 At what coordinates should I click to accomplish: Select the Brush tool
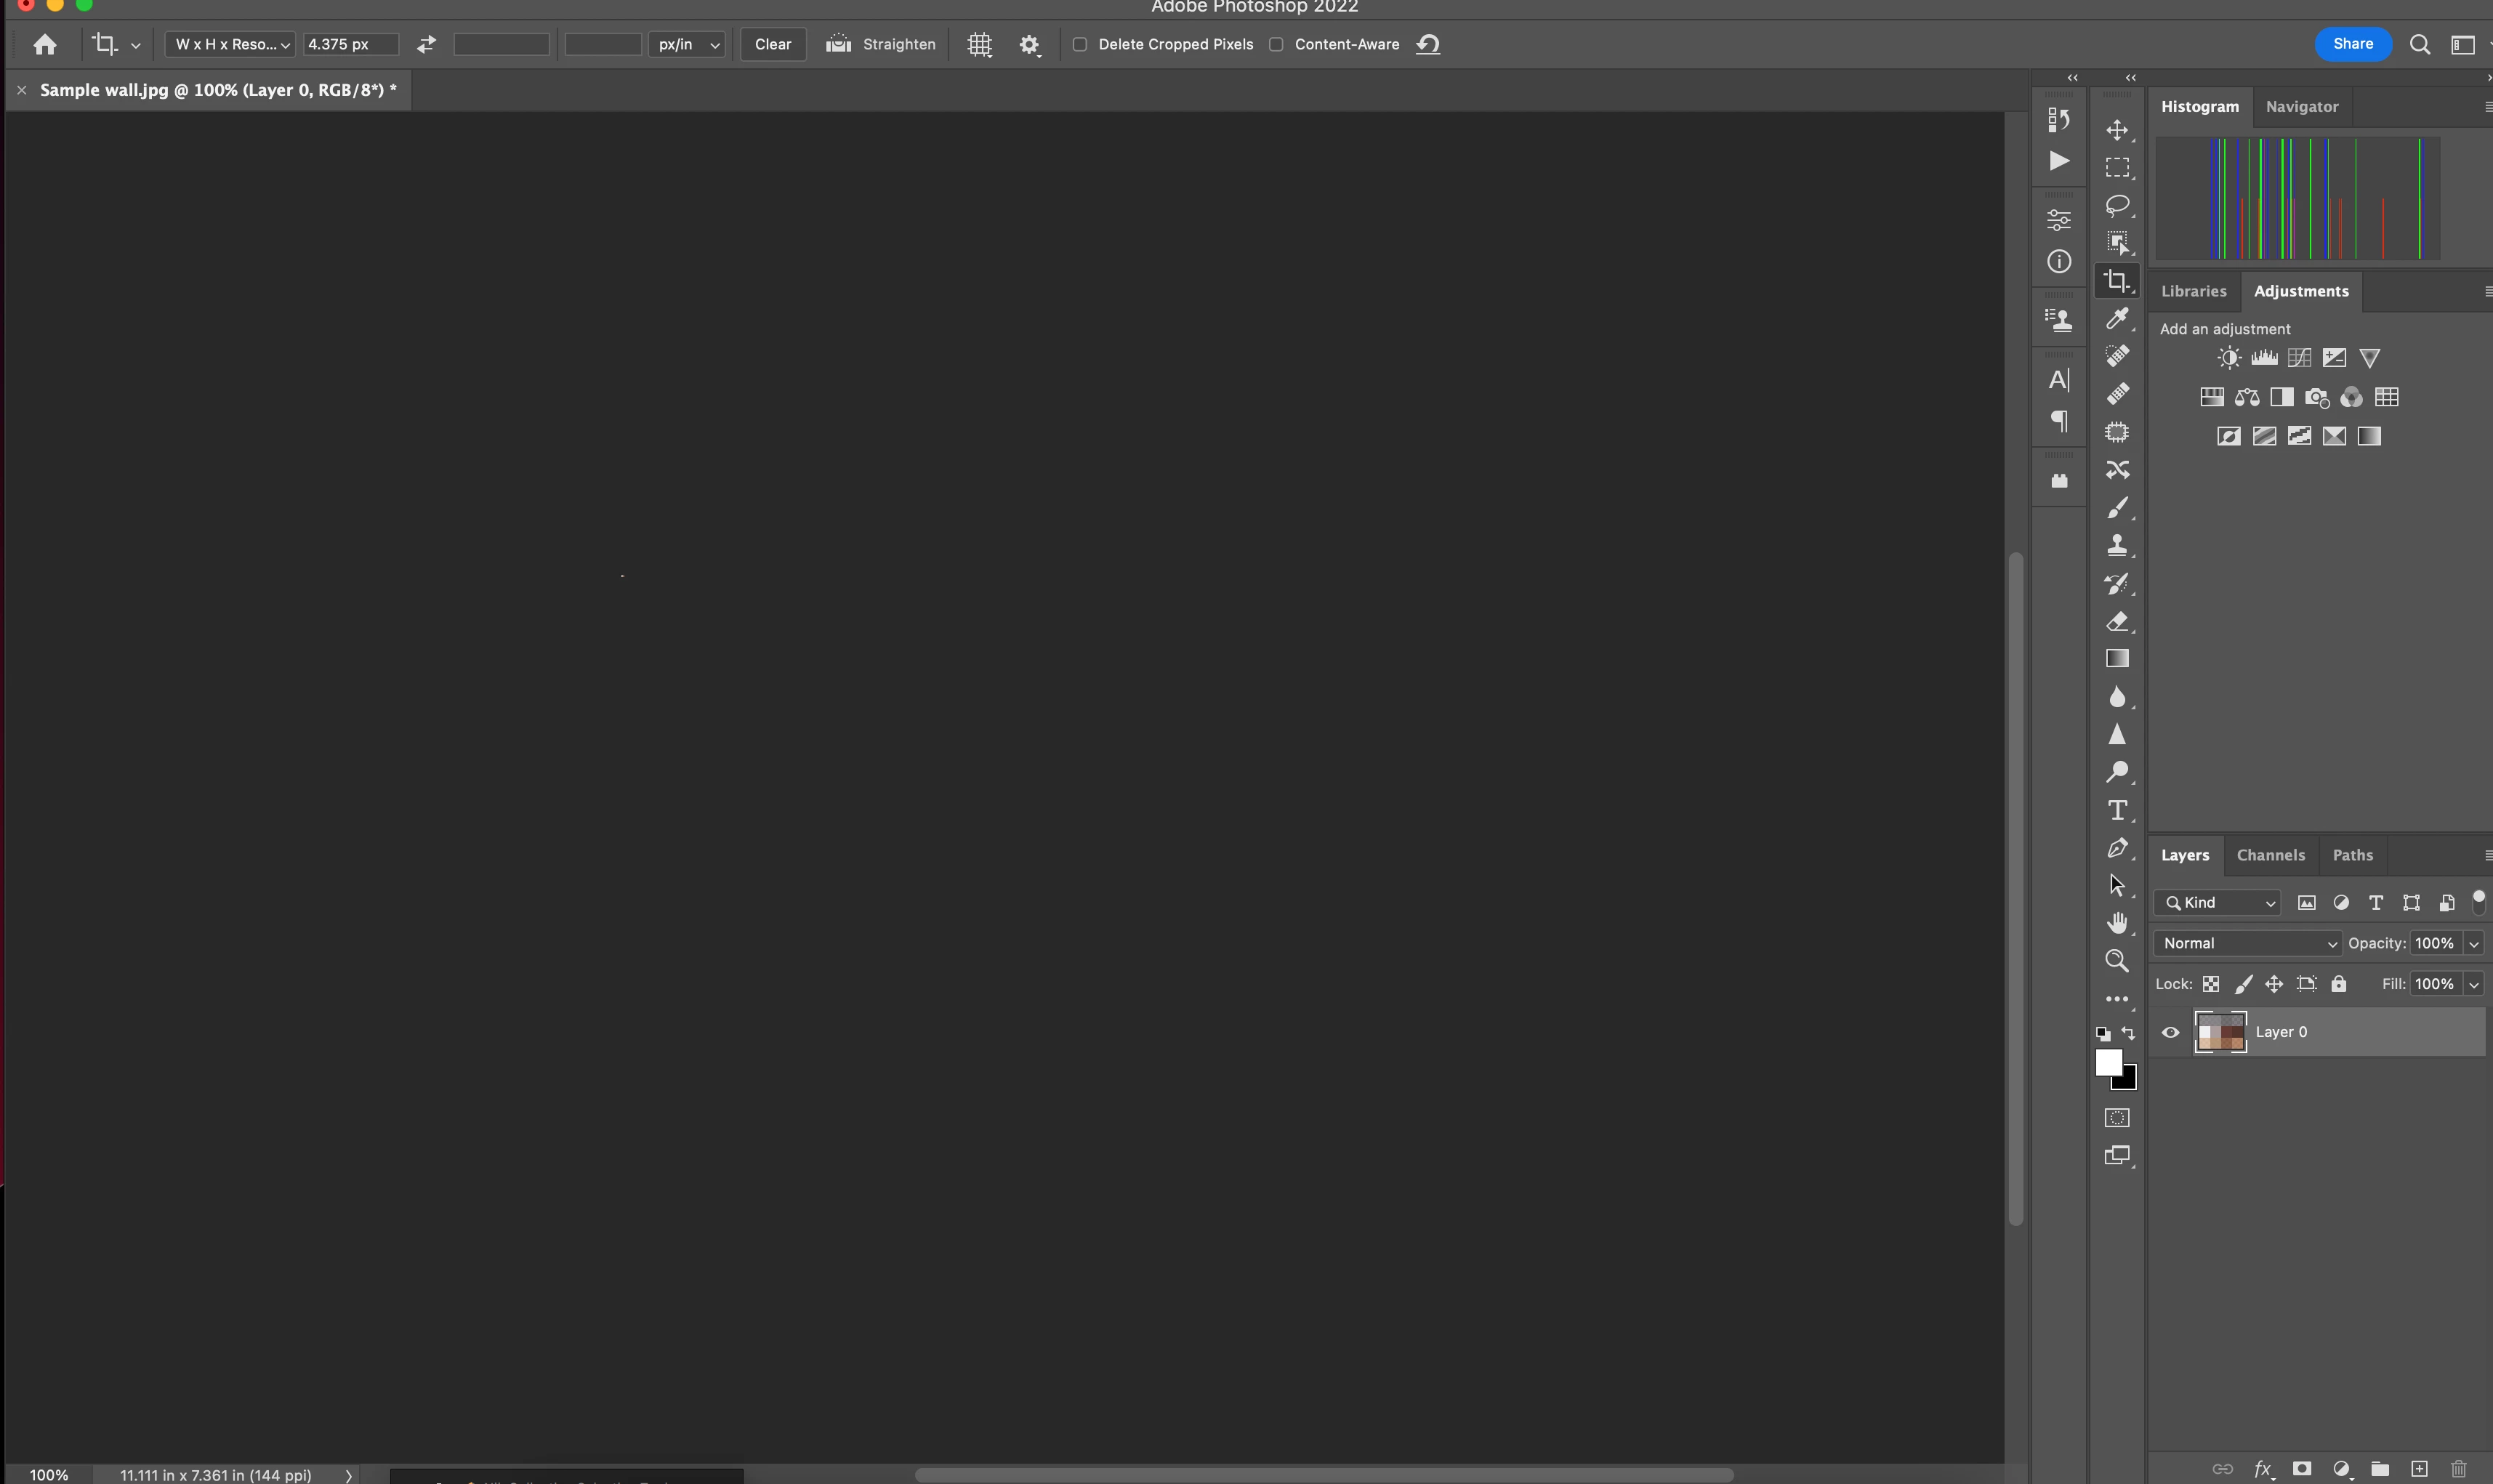click(2117, 508)
